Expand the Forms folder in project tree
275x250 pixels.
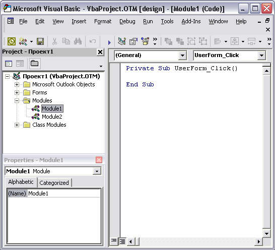pos(17,92)
